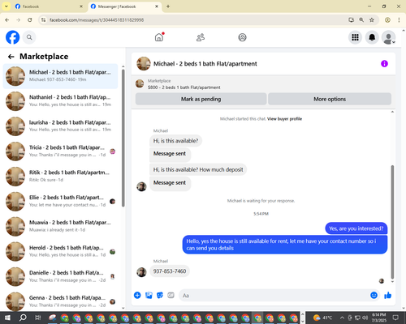The width and height of the screenshot is (406, 324).
Task: Send a thumbs up like
Action: pyautogui.click(x=388, y=295)
